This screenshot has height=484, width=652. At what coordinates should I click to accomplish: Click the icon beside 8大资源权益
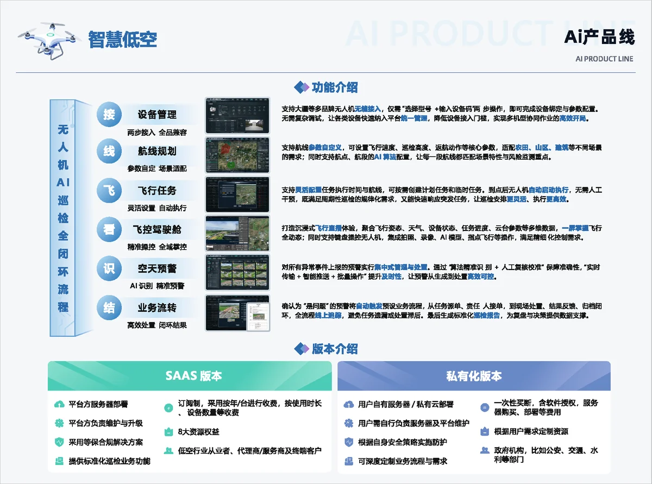168,432
